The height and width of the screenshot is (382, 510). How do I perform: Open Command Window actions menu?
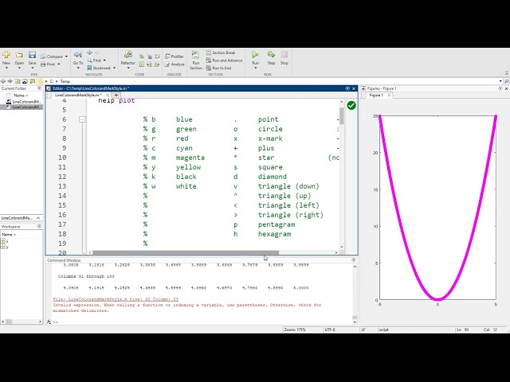(x=354, y=260)
